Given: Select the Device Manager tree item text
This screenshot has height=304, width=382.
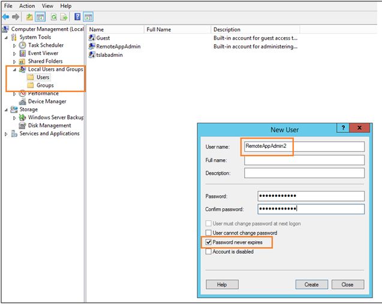Looking at the screenshot, I should tap(47, 101).
